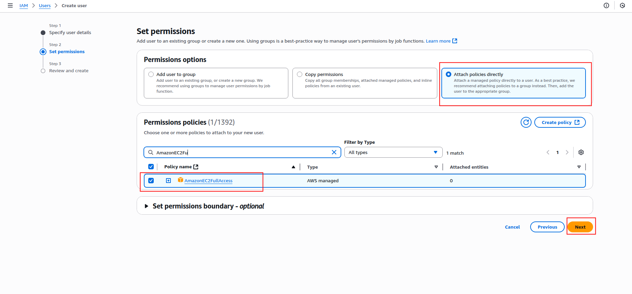This screenshot has width=632, height=294.
Task: Open the hamburger navigation menu
Action: (10, 5)
